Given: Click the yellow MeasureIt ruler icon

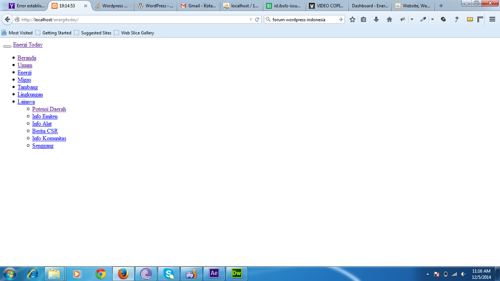Looking at the screenshot, I should pyautogui.click(x=470, y=20).
